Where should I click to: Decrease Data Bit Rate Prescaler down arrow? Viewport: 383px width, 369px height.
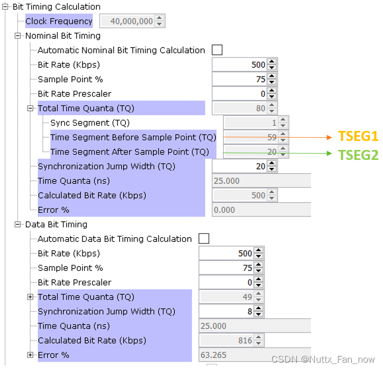pos(259,285)
